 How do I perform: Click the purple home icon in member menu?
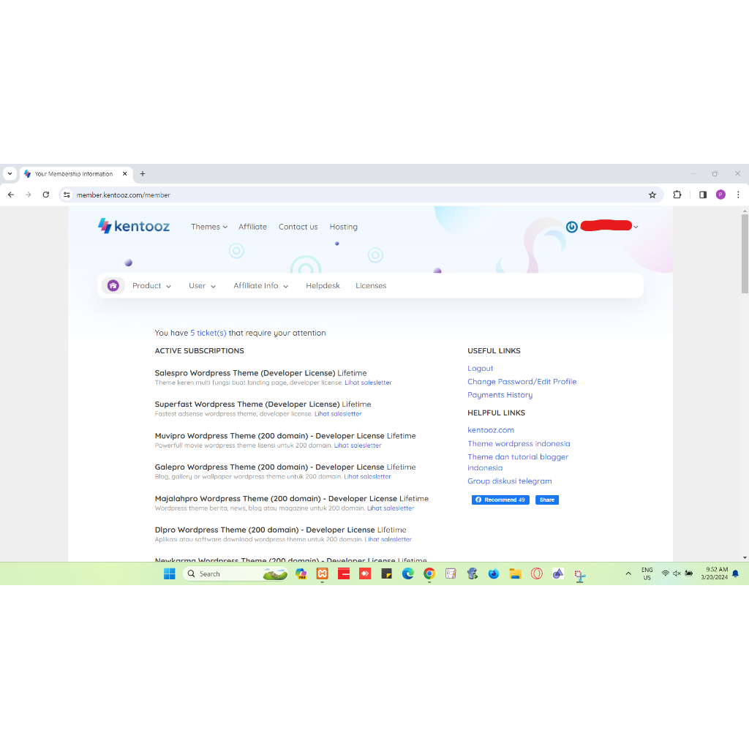[113, 286]
